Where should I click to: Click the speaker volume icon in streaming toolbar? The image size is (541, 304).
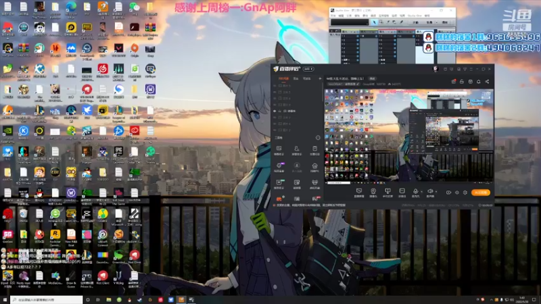click(x=430, y=191)
